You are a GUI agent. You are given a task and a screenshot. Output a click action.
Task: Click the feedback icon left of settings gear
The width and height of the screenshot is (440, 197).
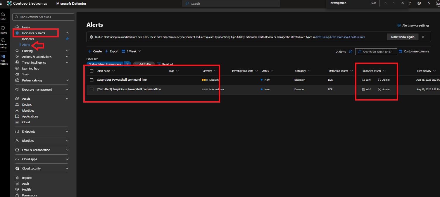pos(410,4)
